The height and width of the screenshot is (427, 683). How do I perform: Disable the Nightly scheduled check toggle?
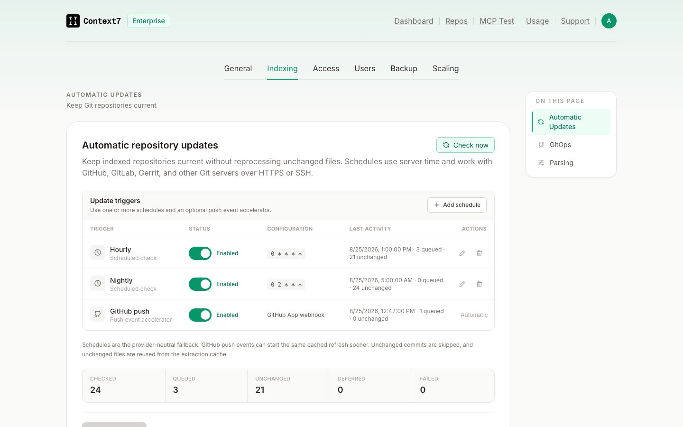(200, 284)
